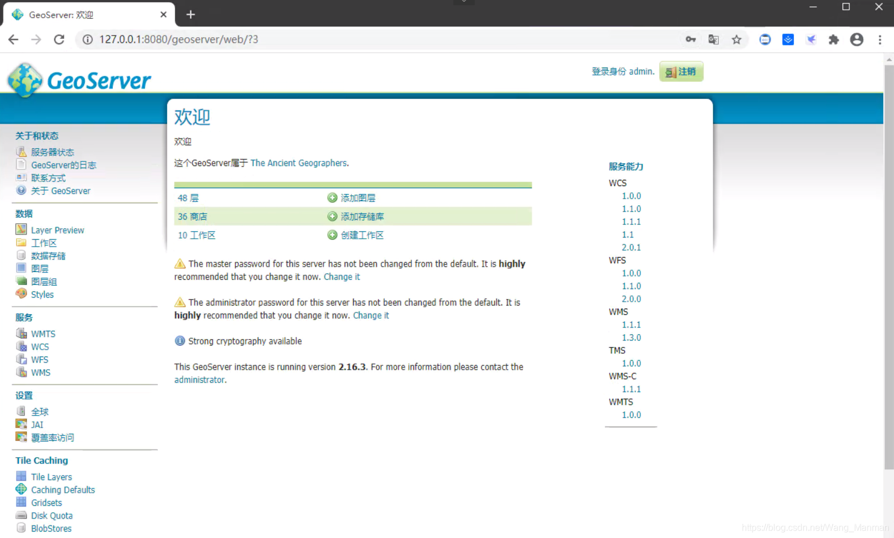Click the page vertical scrollbar

click(x=889, y=267)
